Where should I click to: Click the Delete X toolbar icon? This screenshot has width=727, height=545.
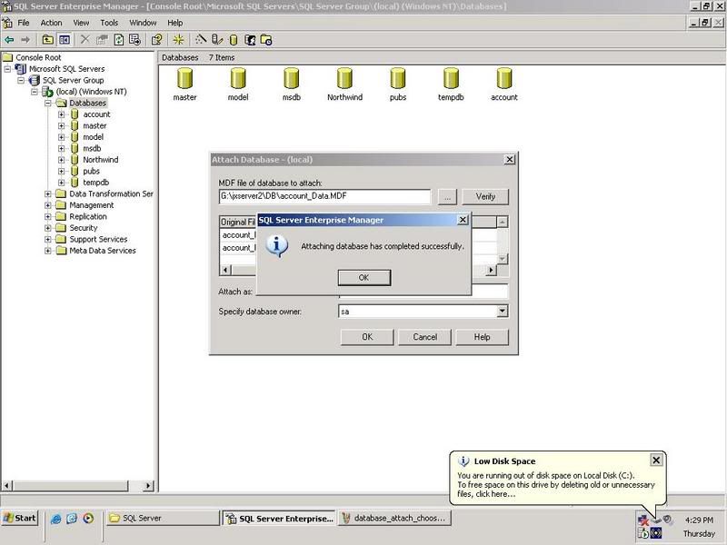click(85, 40)
